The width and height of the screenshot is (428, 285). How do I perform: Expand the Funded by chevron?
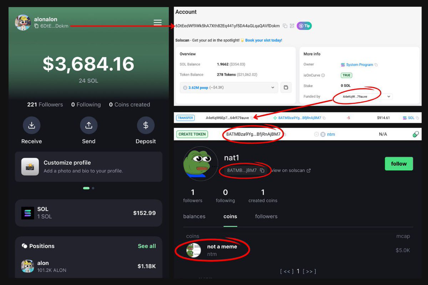tap(388, 96)
